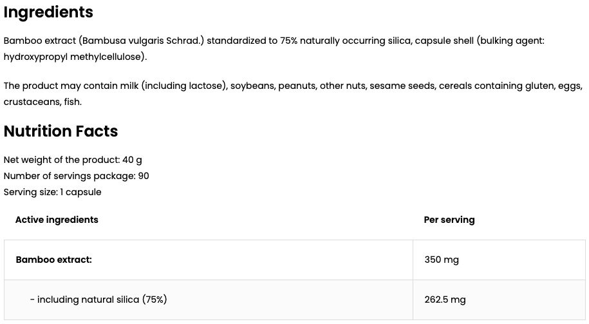
Task: Click the Active ingredients column header
Action: (x=57, y=220)
